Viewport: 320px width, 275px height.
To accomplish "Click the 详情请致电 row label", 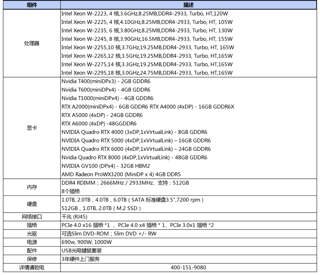I will (32, 268).
